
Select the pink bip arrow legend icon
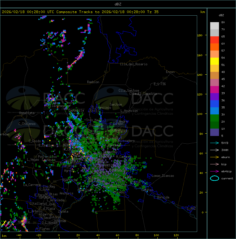point(214,164)
